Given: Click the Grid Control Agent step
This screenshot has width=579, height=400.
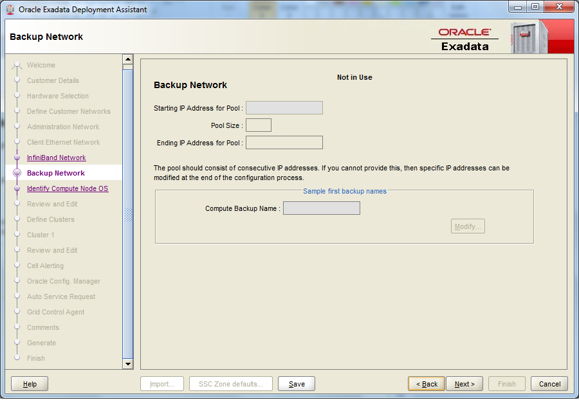Looking at the screenshot, I should click(x=55, y=312).
